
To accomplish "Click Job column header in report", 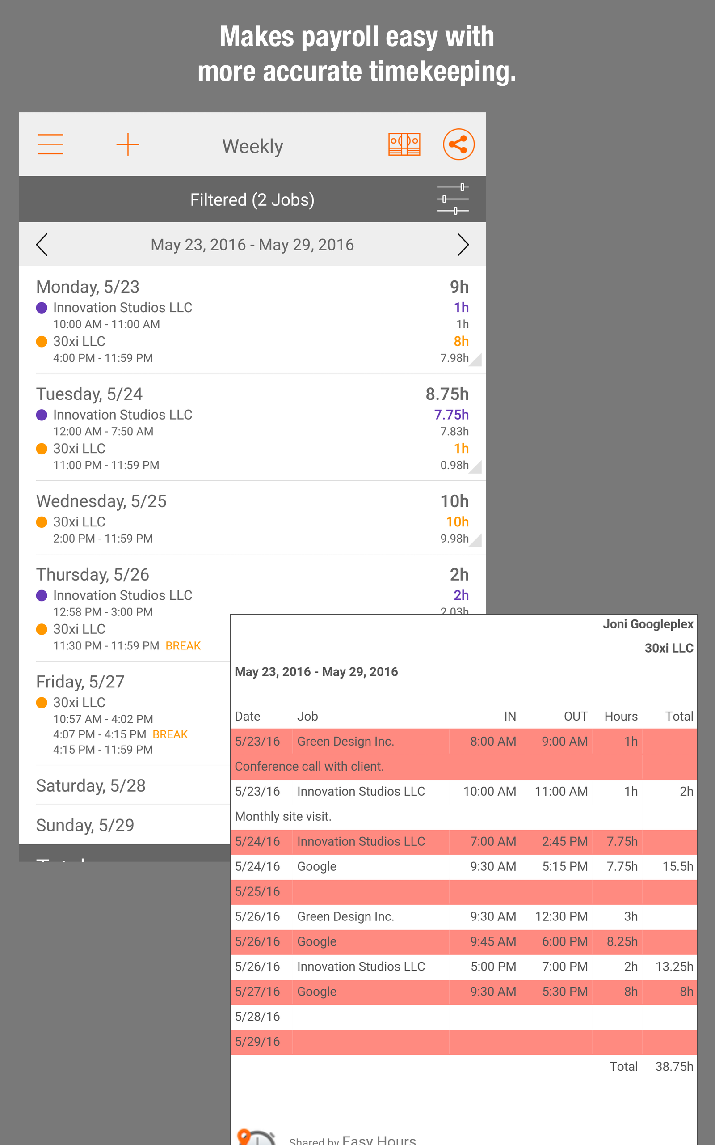I will [x=307, y=717].
